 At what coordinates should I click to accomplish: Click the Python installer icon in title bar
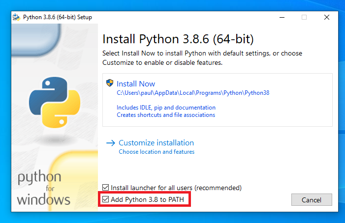pyautogui.click(x=17, y=17)
